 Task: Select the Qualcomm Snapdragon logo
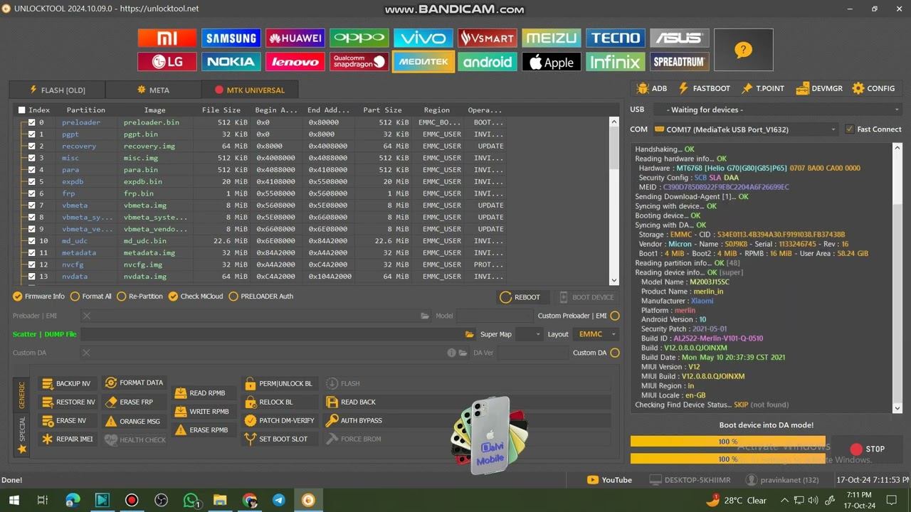[359, 62]
